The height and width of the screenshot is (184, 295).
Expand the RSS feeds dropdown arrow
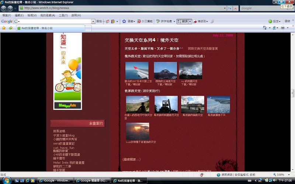[x=277, y=28]
